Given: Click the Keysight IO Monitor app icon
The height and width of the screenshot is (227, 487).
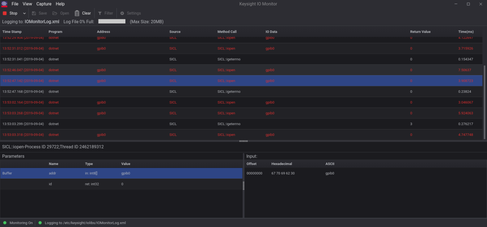Looking at the screenshot, I should [x=5, y=4].
